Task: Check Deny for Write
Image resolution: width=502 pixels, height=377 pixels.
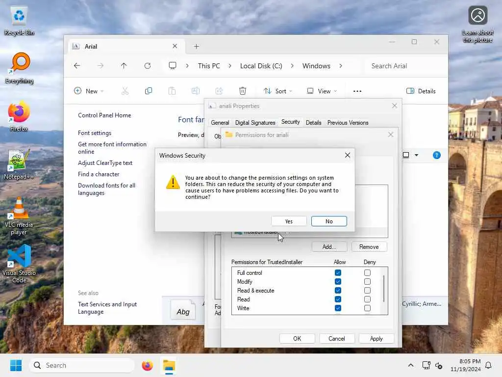Action: [x=367, y=308]
